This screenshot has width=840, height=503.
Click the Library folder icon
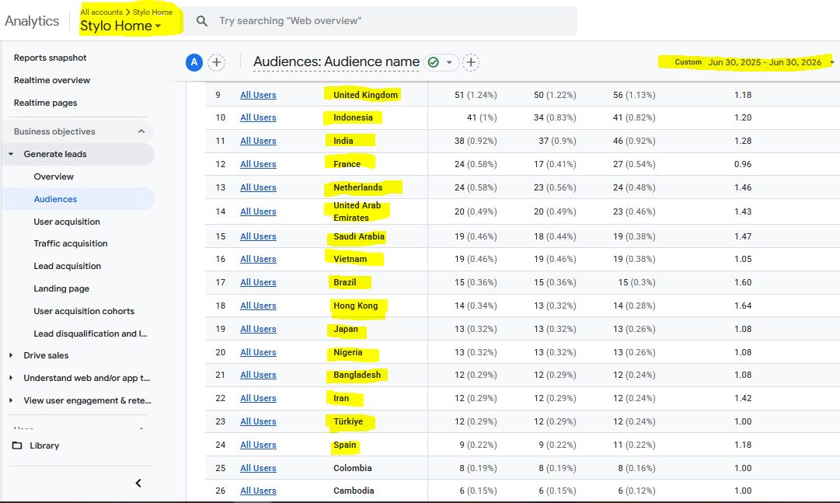coord(17,445)
